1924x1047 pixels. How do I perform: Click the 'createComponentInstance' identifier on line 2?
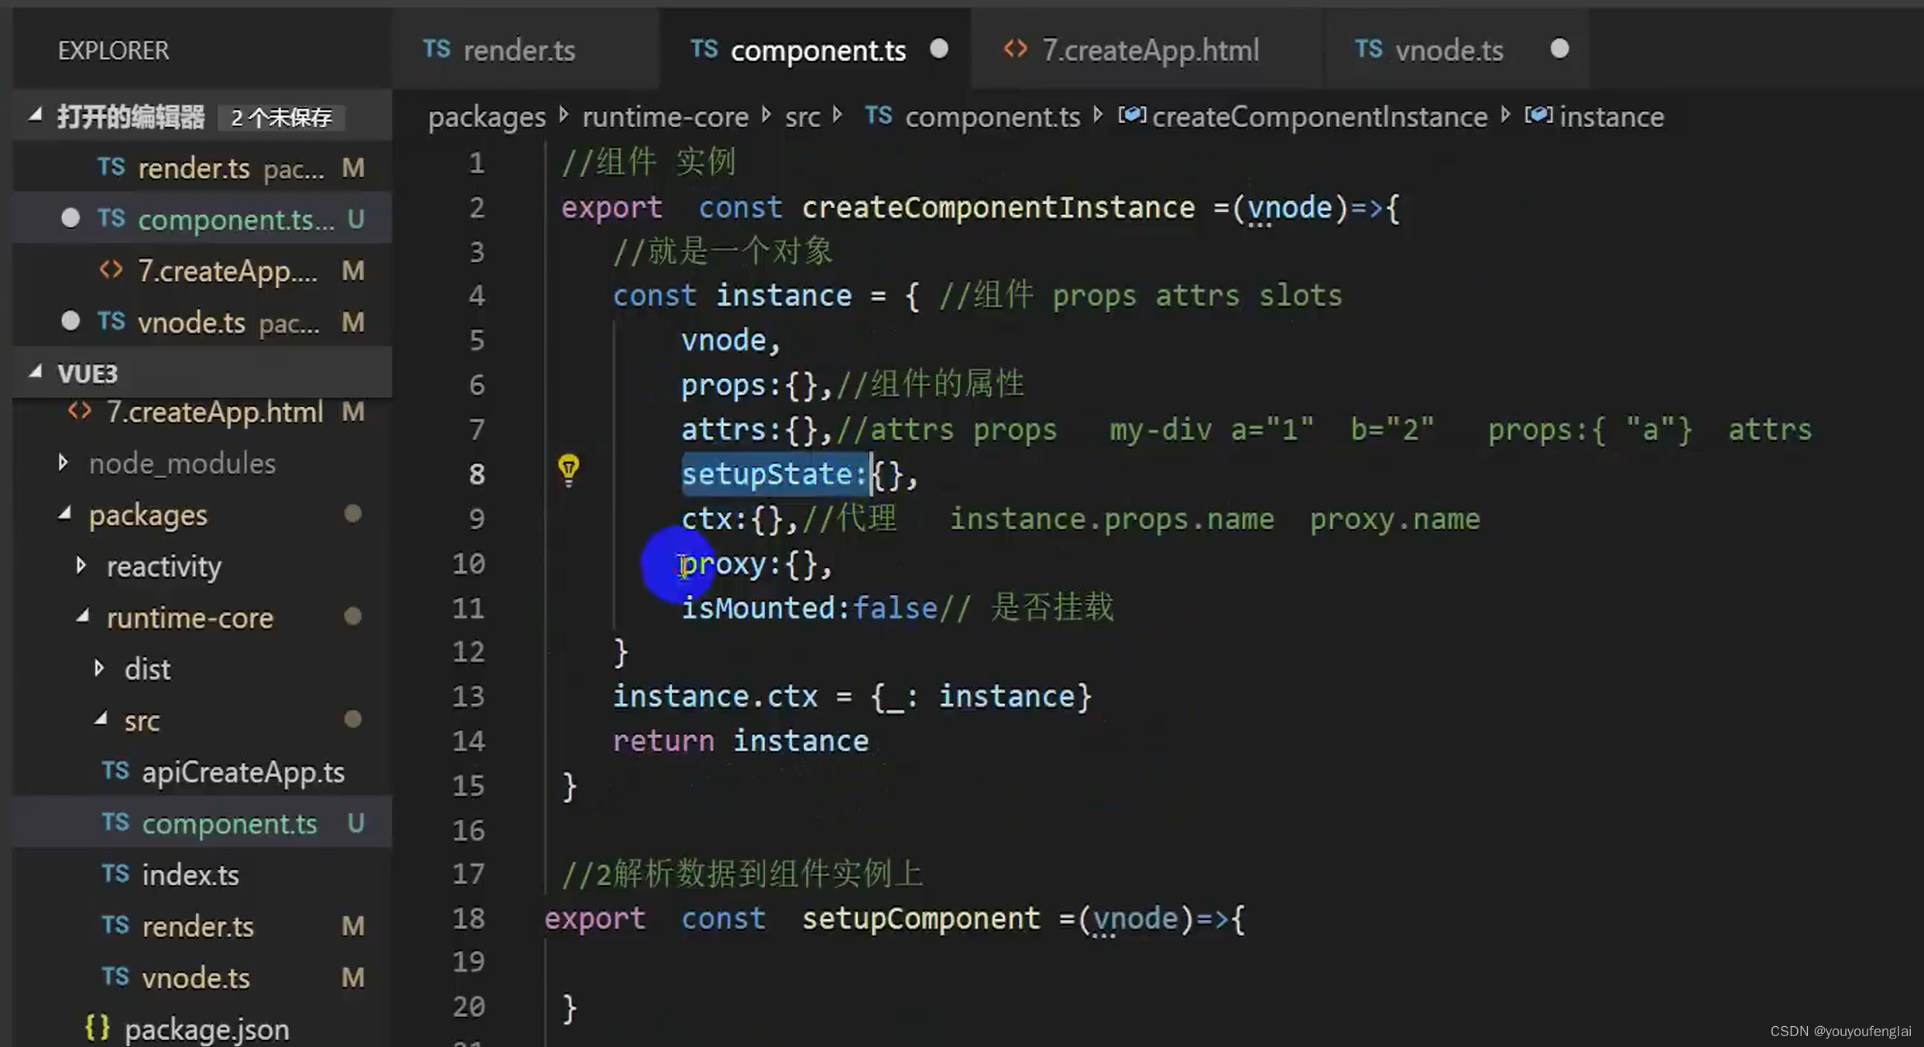tap(998, 207)
